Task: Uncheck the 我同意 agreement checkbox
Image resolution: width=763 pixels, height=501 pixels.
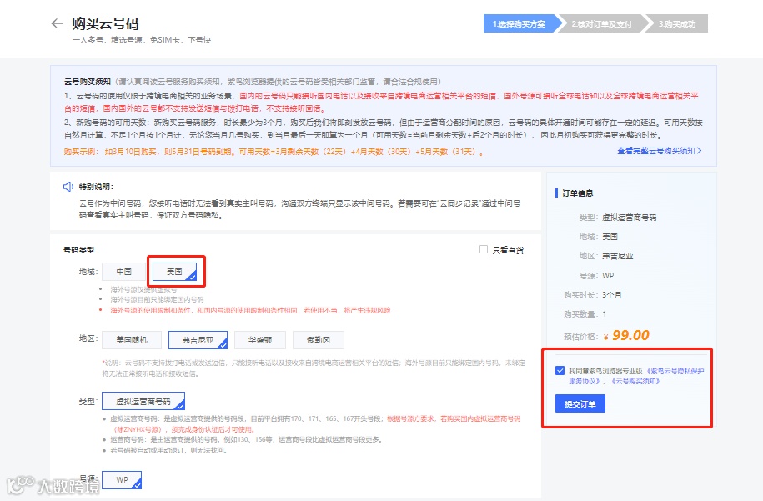Action: pos(560,370)
